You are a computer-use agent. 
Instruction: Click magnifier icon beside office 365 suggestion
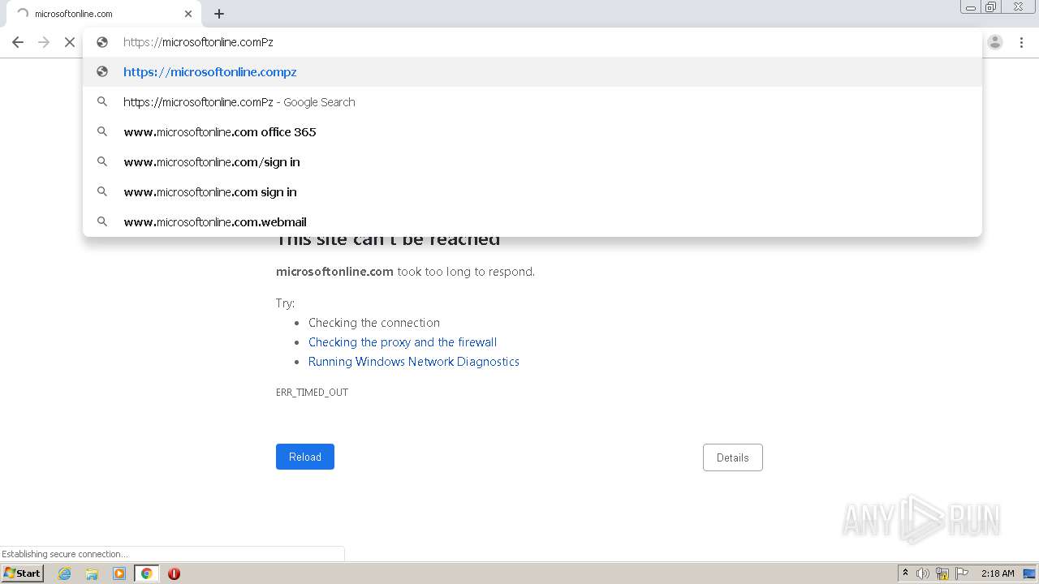pyautogui.click(x=102, y=131)
